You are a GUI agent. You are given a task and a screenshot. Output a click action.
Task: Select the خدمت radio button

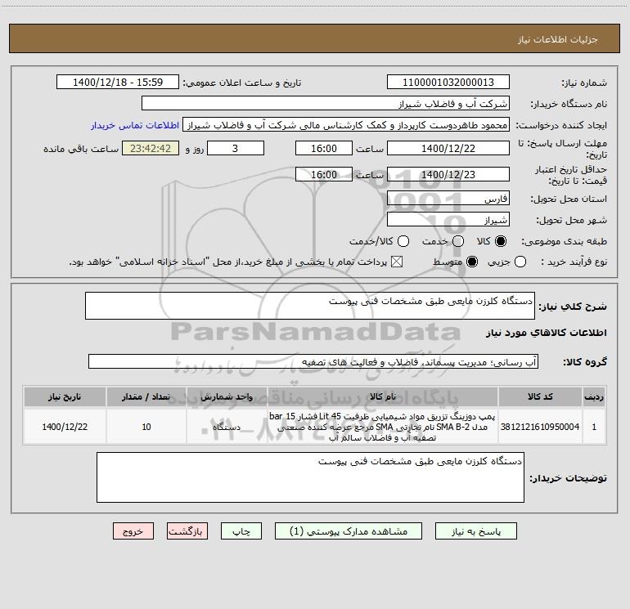point(458,241)
